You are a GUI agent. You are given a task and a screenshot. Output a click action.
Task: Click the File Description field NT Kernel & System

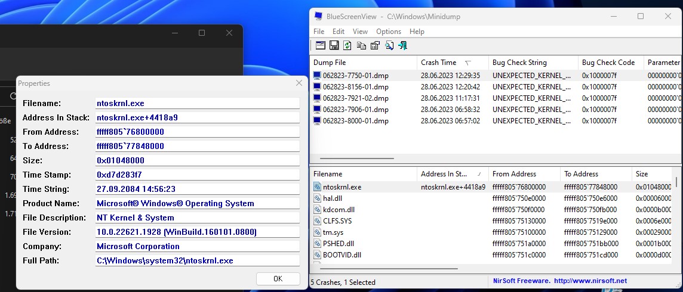tap(198, 218)
